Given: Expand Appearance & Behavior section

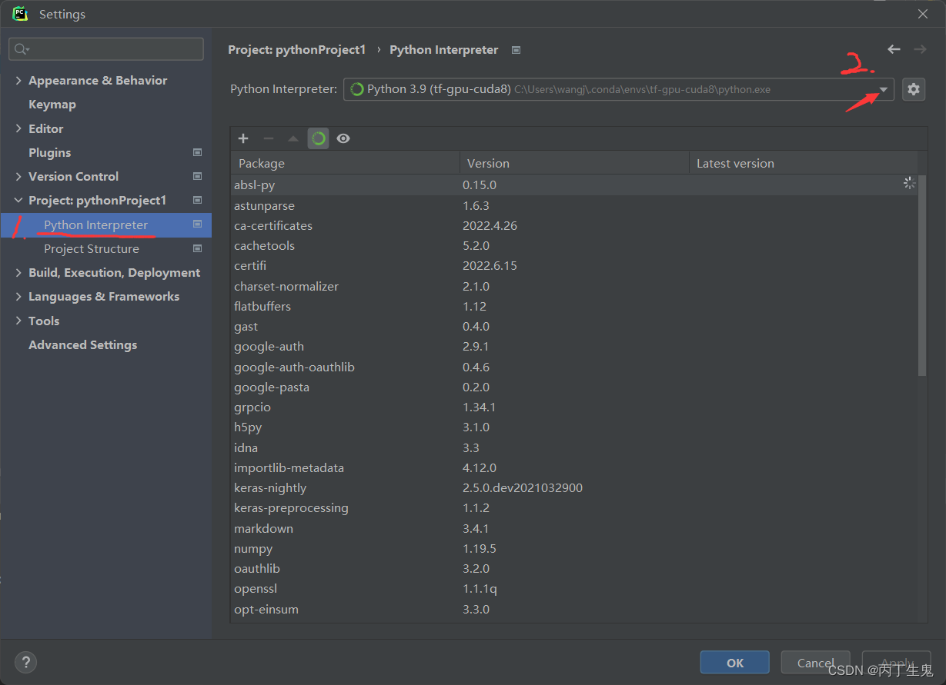Looking at the screenshot, I should (x=18, y=81).
